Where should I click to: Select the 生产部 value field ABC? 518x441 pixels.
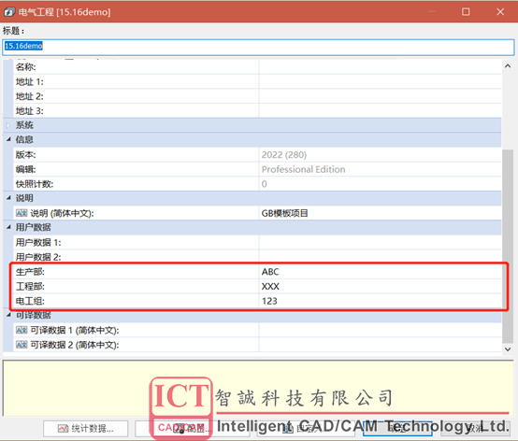381,272
